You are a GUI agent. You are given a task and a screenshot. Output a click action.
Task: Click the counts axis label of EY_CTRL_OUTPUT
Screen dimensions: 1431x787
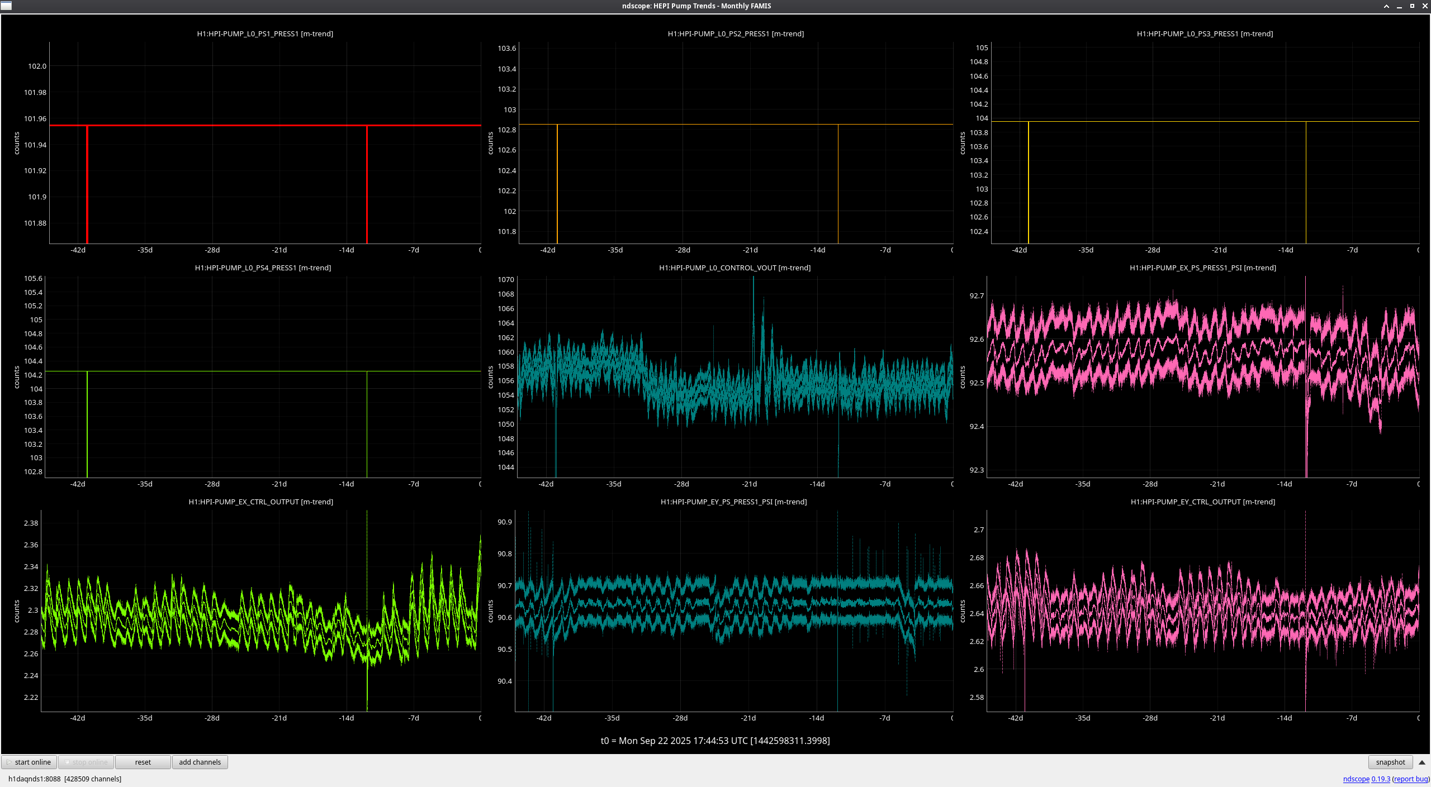point(963,611)
